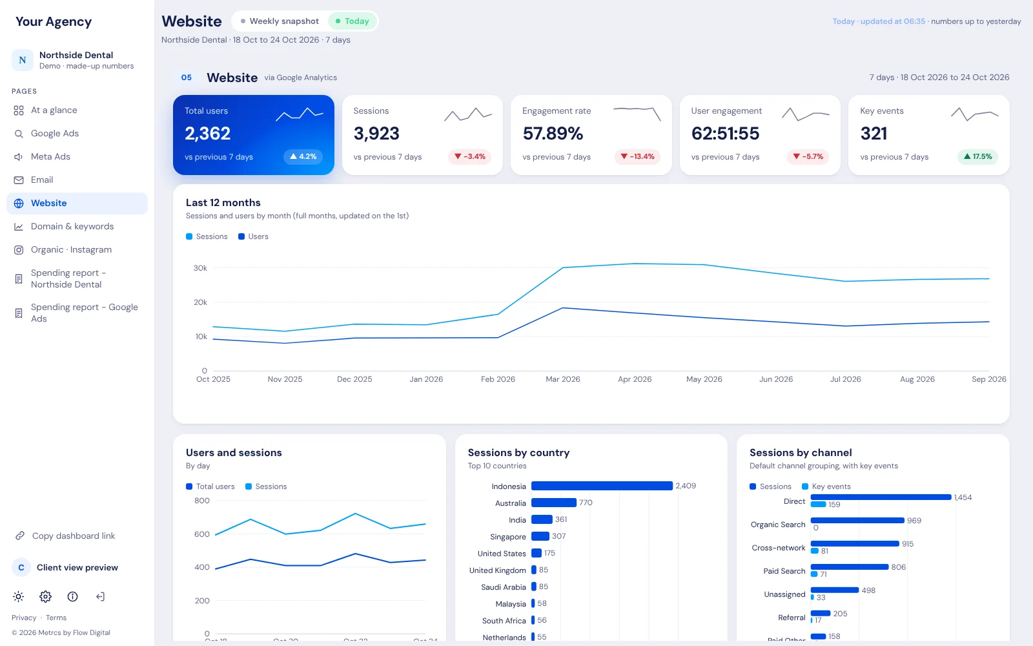Open the Email page in sidebar

click(x=77, y=180)
